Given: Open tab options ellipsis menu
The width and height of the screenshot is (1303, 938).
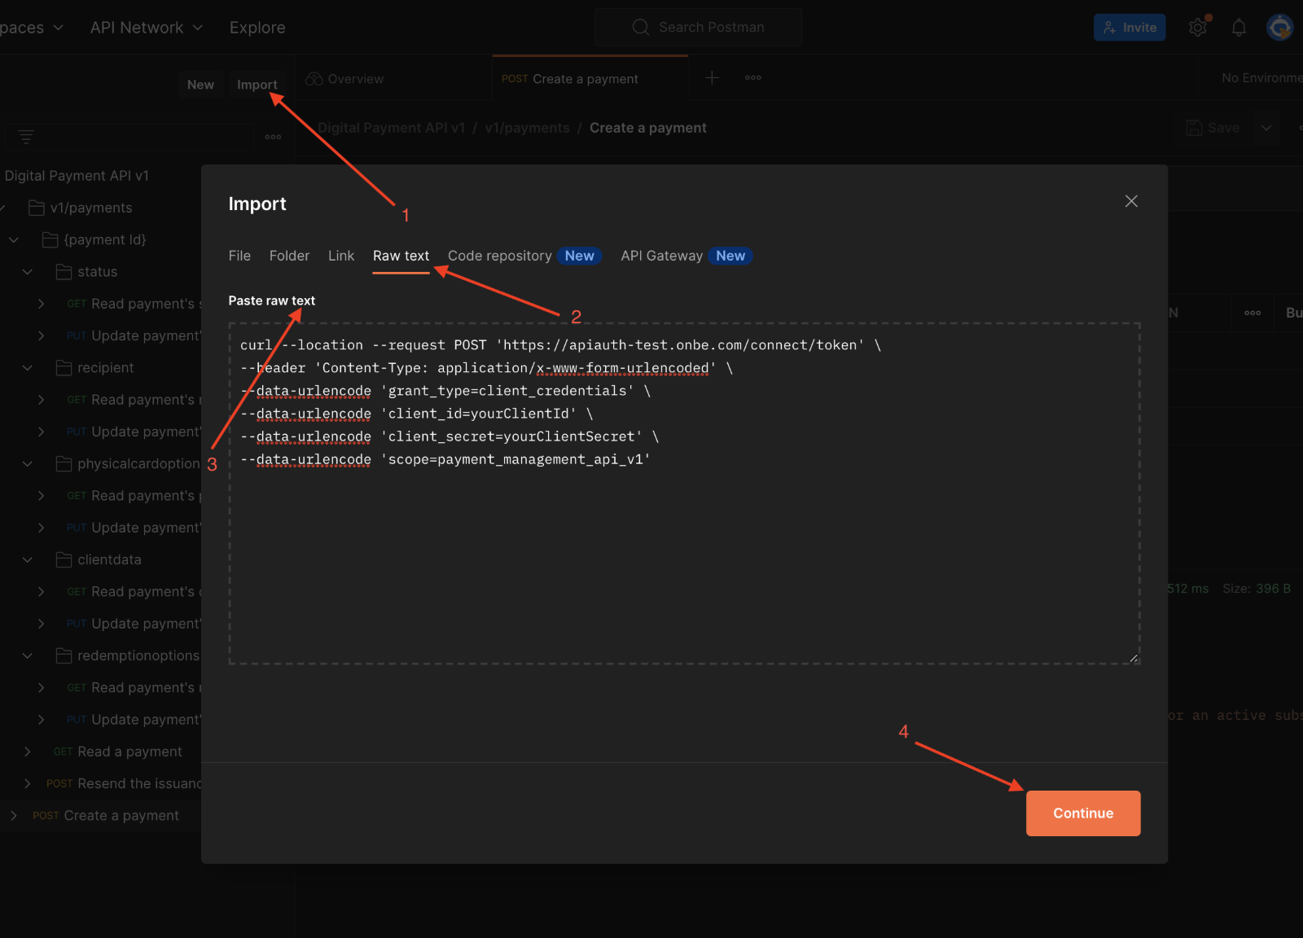Looking at the screenshot, I should [x=753, y=78].
